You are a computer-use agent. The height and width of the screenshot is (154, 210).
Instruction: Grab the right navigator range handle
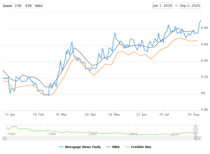tap(197, 131)
